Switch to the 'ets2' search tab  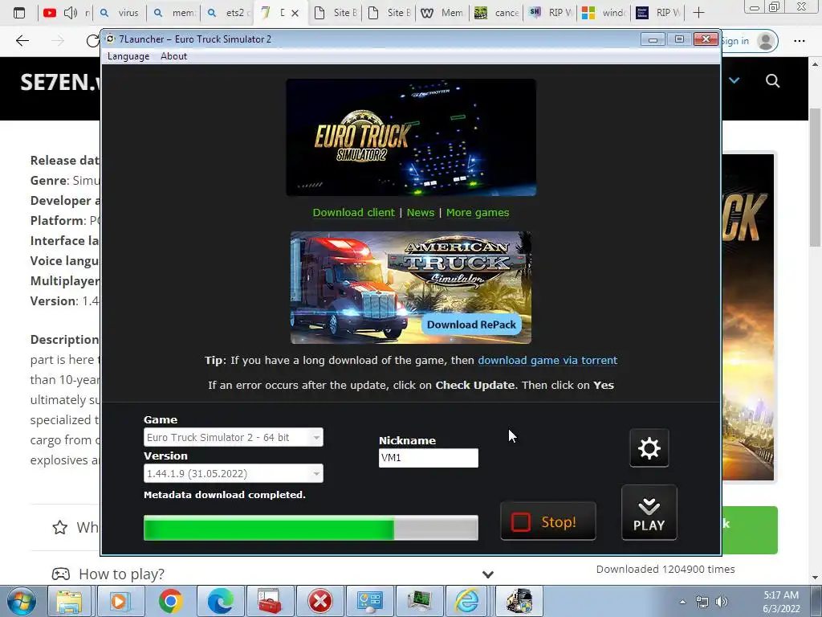tap(229, 13)
